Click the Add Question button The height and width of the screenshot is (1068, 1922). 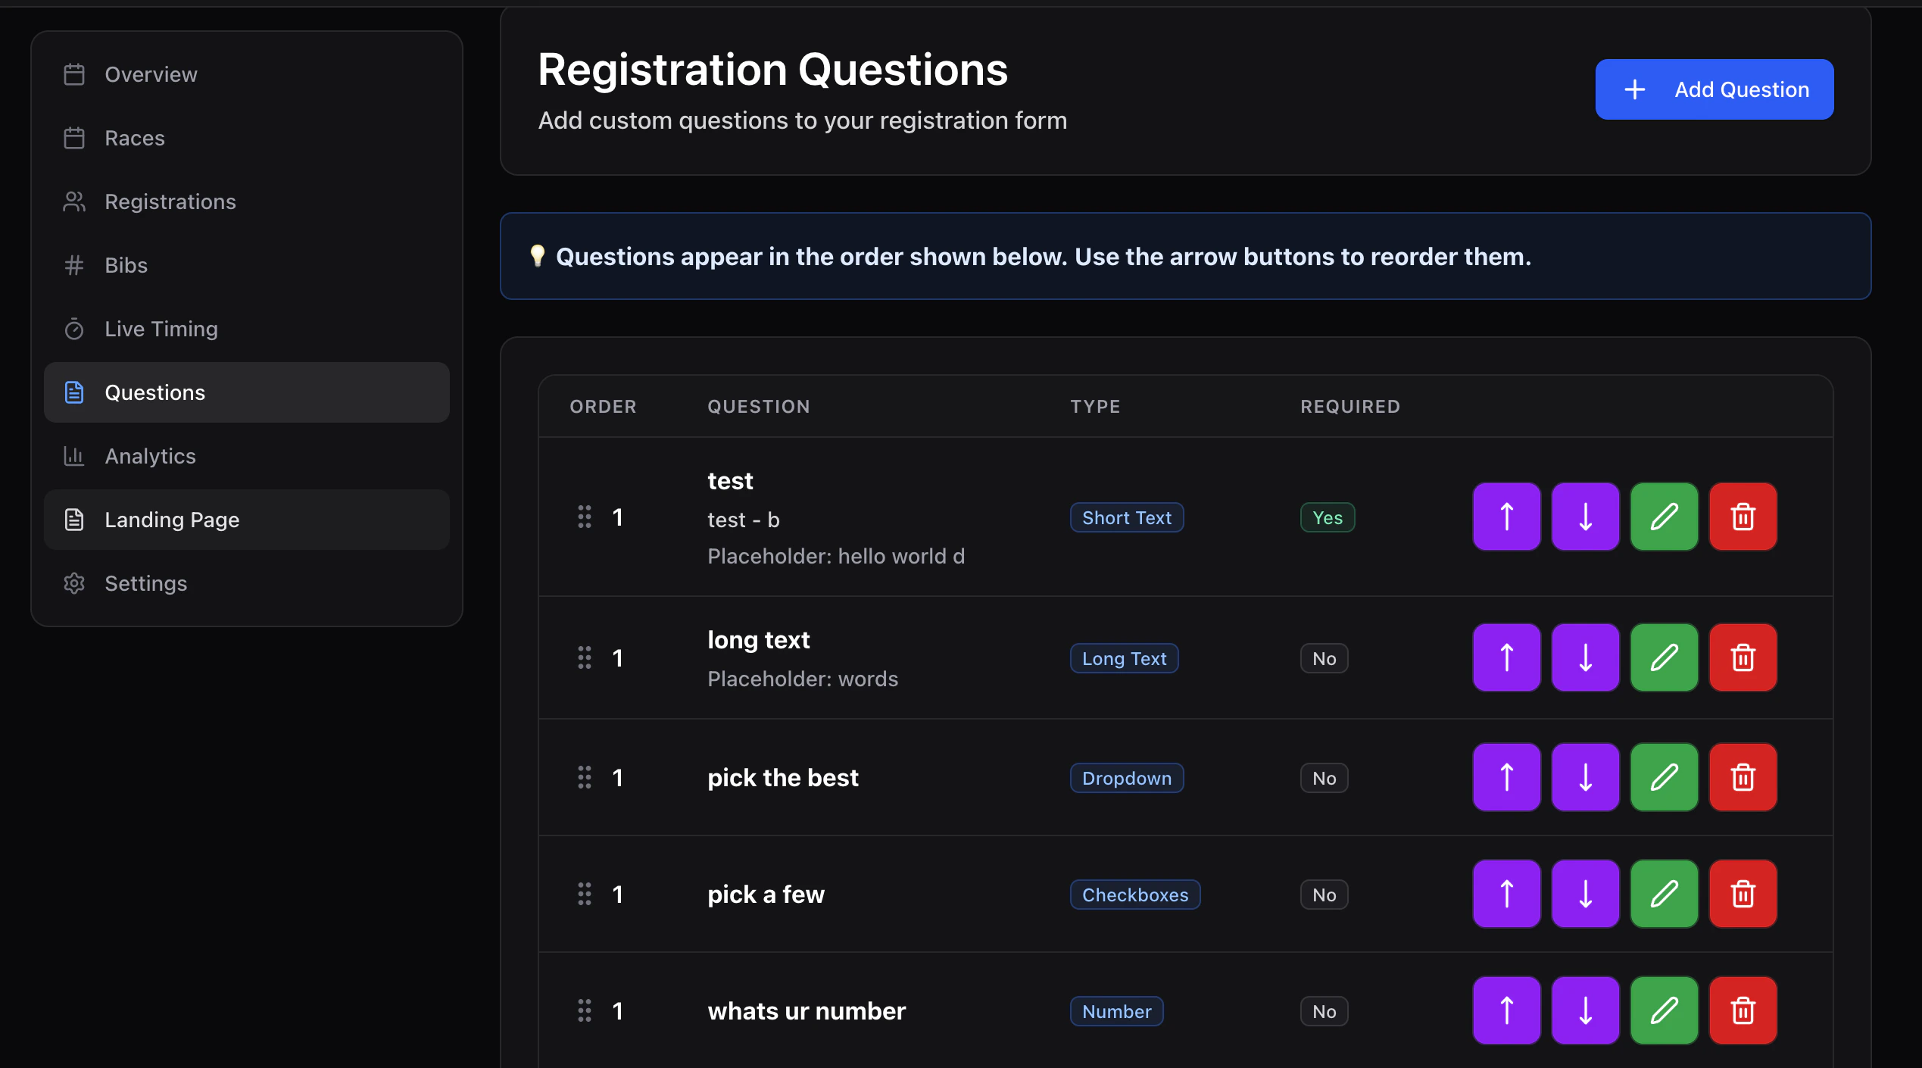tap(1715, 89)
